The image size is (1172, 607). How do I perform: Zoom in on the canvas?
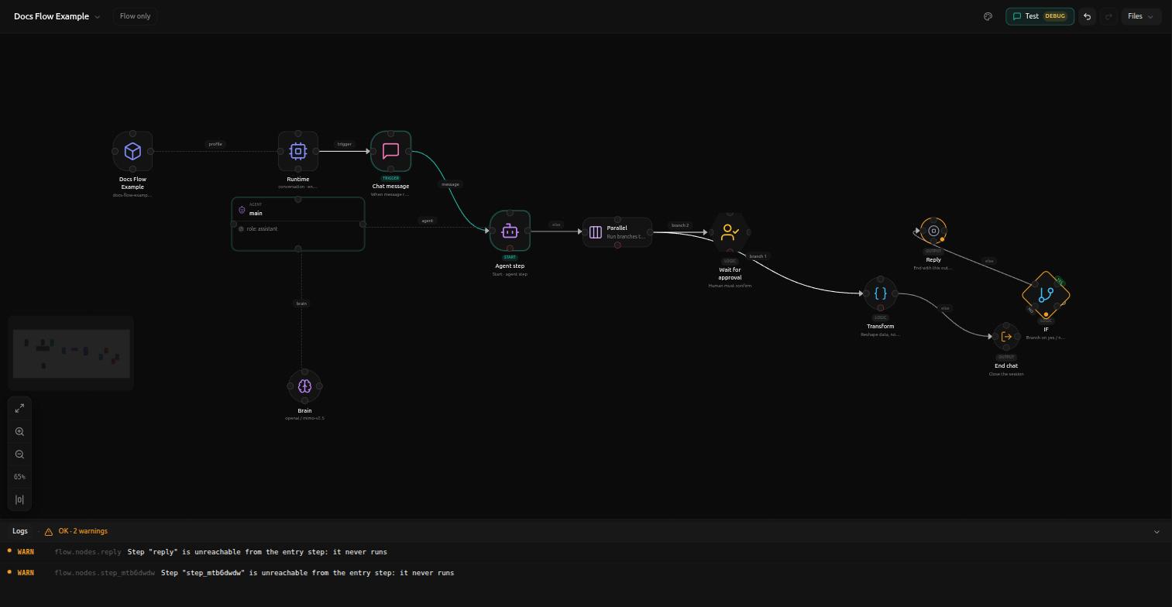click(19, 431)
